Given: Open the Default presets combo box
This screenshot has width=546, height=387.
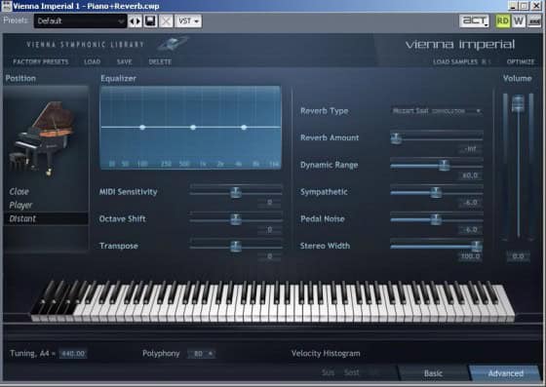Looking at the screenshot, I should point(80,21).
